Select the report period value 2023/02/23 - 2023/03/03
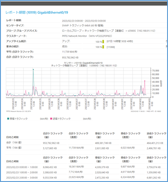The width and height of the screenshot is (168, 182). pos(84,21)
